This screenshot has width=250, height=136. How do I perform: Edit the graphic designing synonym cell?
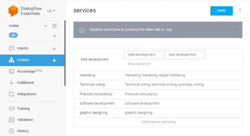tap(139, 113)
